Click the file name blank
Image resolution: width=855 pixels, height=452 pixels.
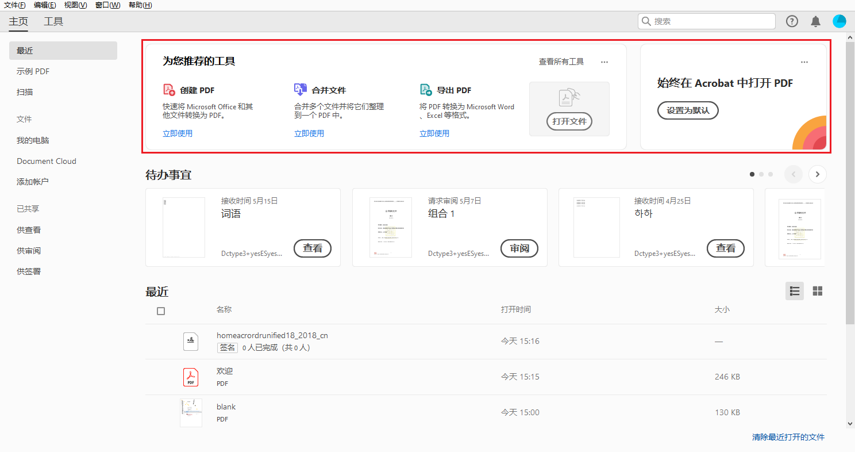(226, 407)
